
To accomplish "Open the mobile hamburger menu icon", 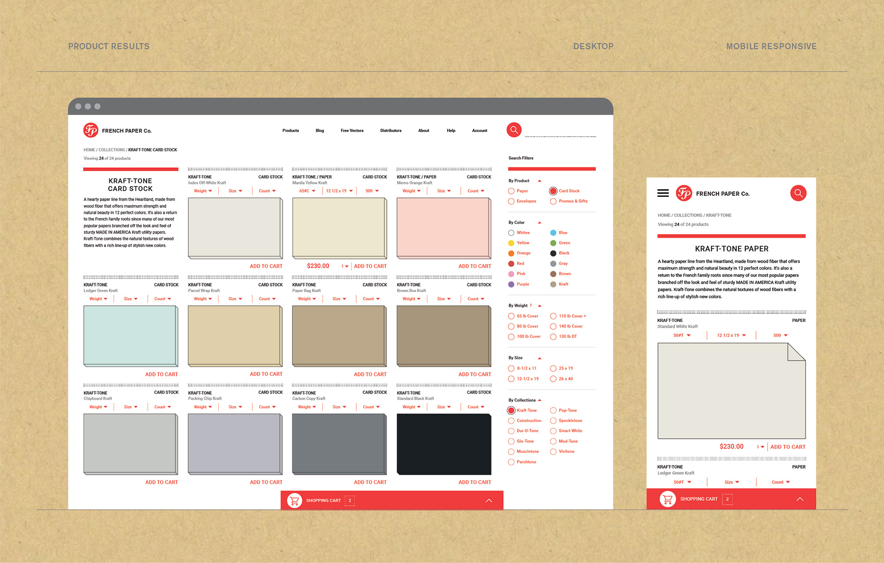I will [663, 193].
